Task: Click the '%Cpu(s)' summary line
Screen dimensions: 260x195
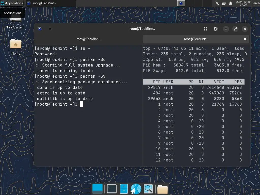Action: (194, 59)
